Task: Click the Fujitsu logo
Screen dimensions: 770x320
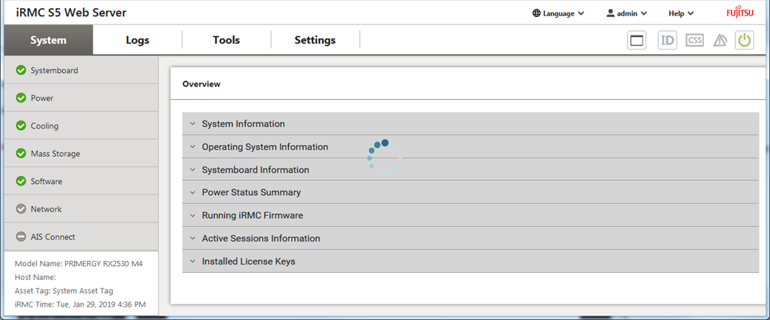Action: point(740,13)
